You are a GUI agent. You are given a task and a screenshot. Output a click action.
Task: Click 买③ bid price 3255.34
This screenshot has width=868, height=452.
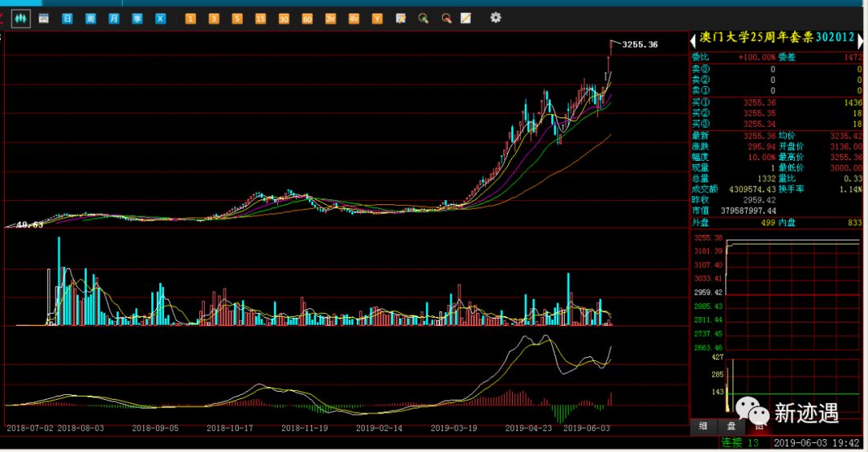pos(759,124)
